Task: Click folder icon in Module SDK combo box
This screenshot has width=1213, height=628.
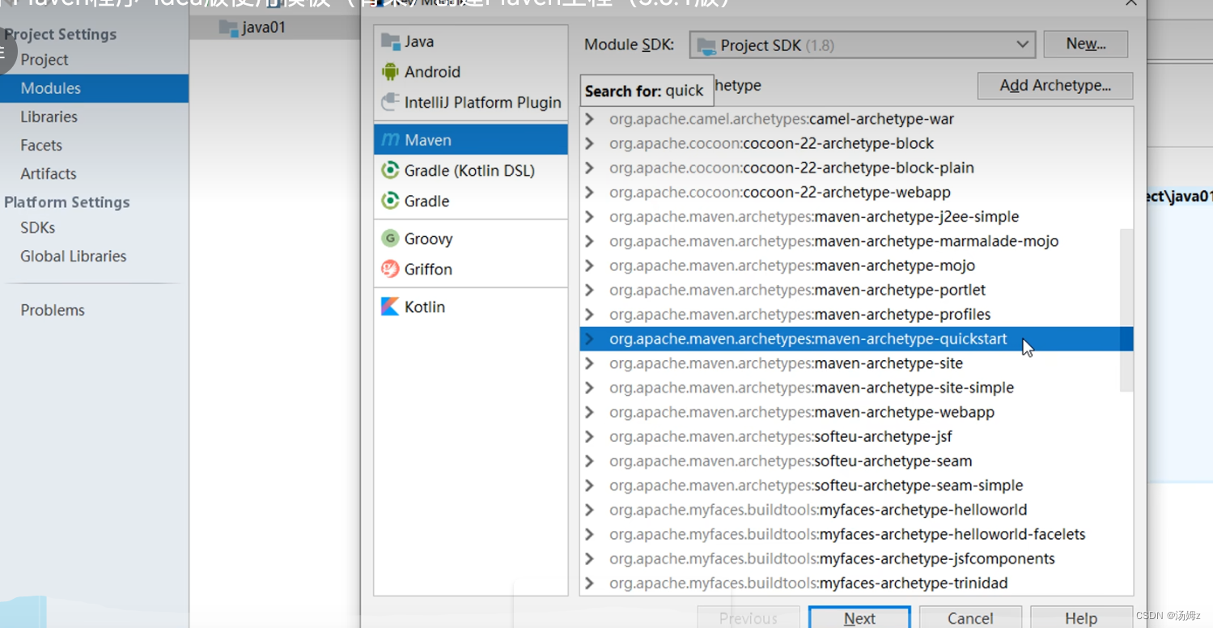Action: 706,46
